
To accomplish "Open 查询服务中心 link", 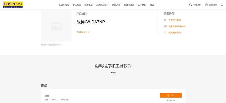I will (x=175, y=33).
